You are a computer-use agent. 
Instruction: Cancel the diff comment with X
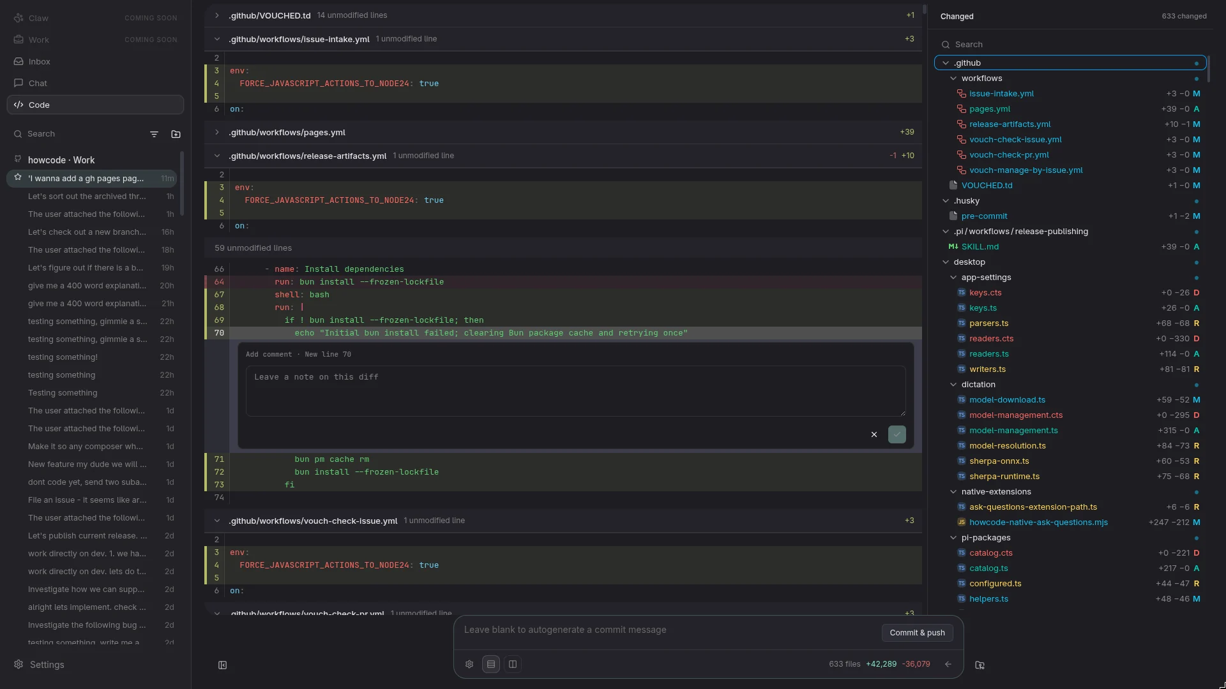(x=874, y=434)
